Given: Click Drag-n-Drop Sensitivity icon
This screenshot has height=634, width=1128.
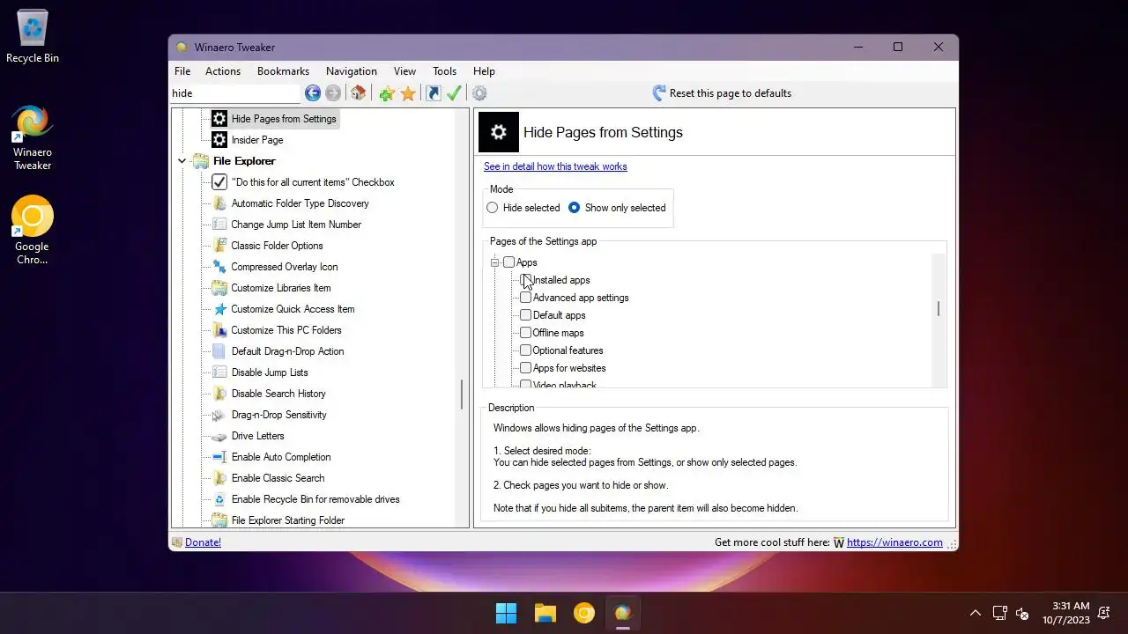Looking at the screenshot, I should click(x=219, y=415).
